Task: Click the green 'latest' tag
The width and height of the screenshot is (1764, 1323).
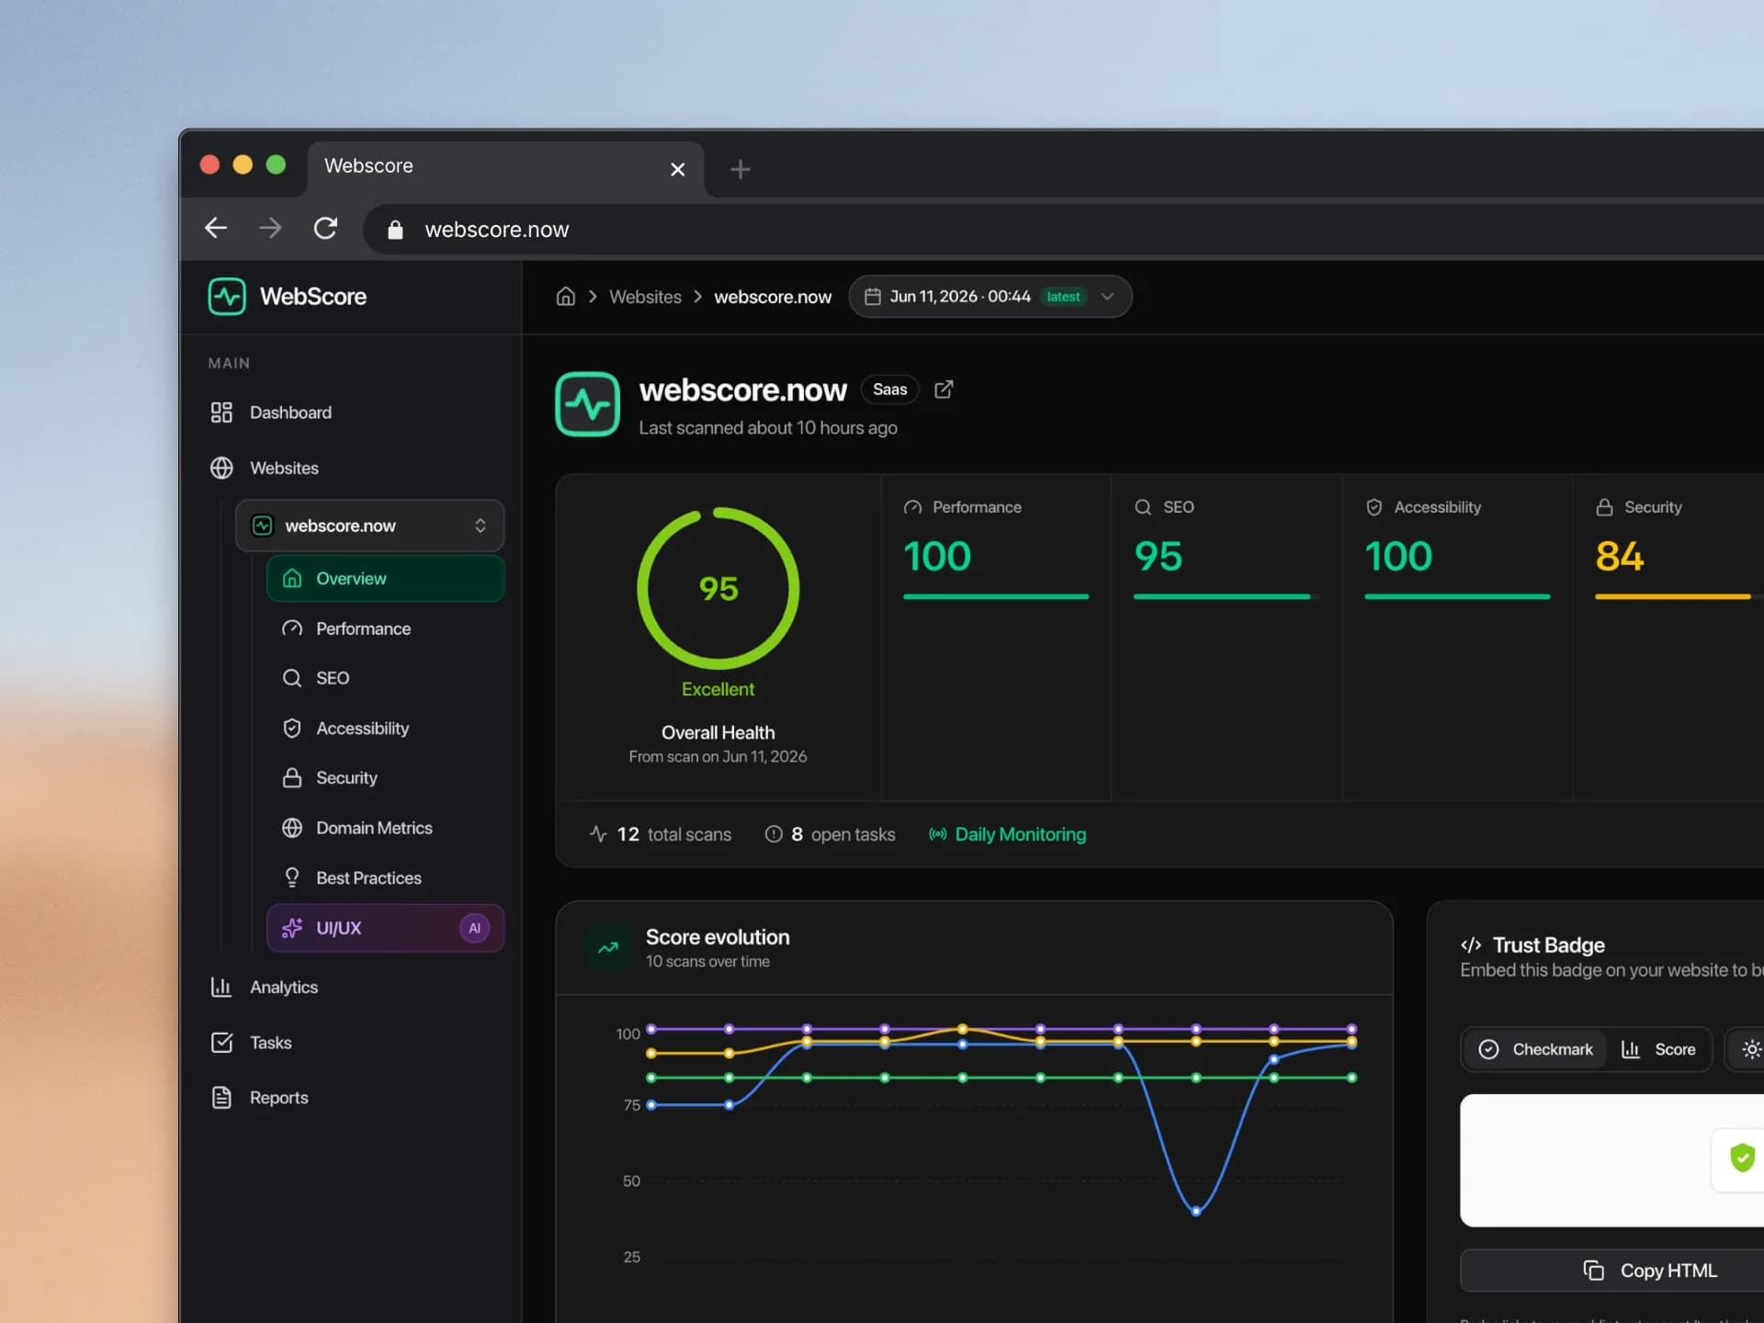Action: [1063, 297]
